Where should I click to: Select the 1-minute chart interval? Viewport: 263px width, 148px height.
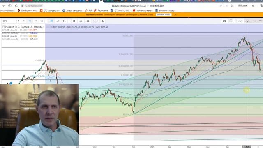pyautogui.click(x=19, y=21)
